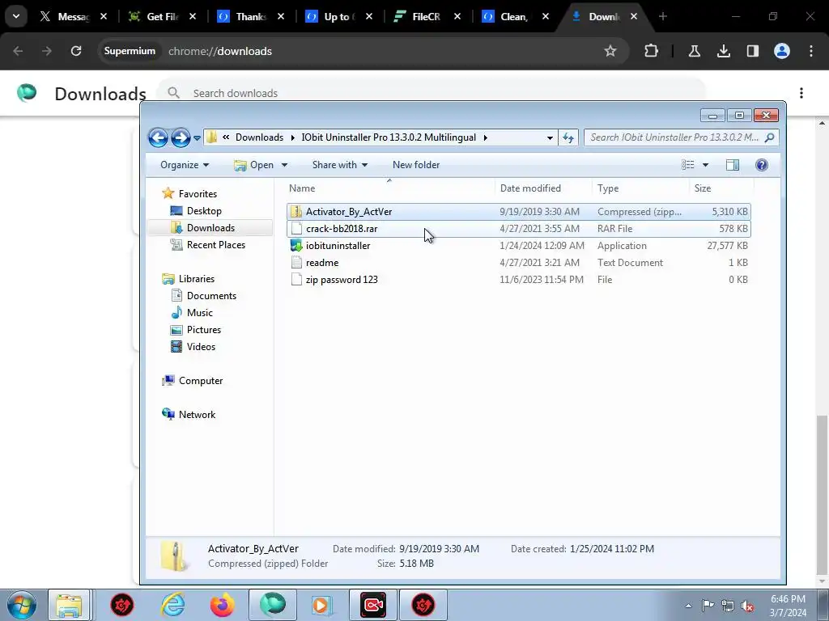Toggle the preview pane icon
Image resolution: width=829 pixels, height=621 pixels.
[732, 165]
